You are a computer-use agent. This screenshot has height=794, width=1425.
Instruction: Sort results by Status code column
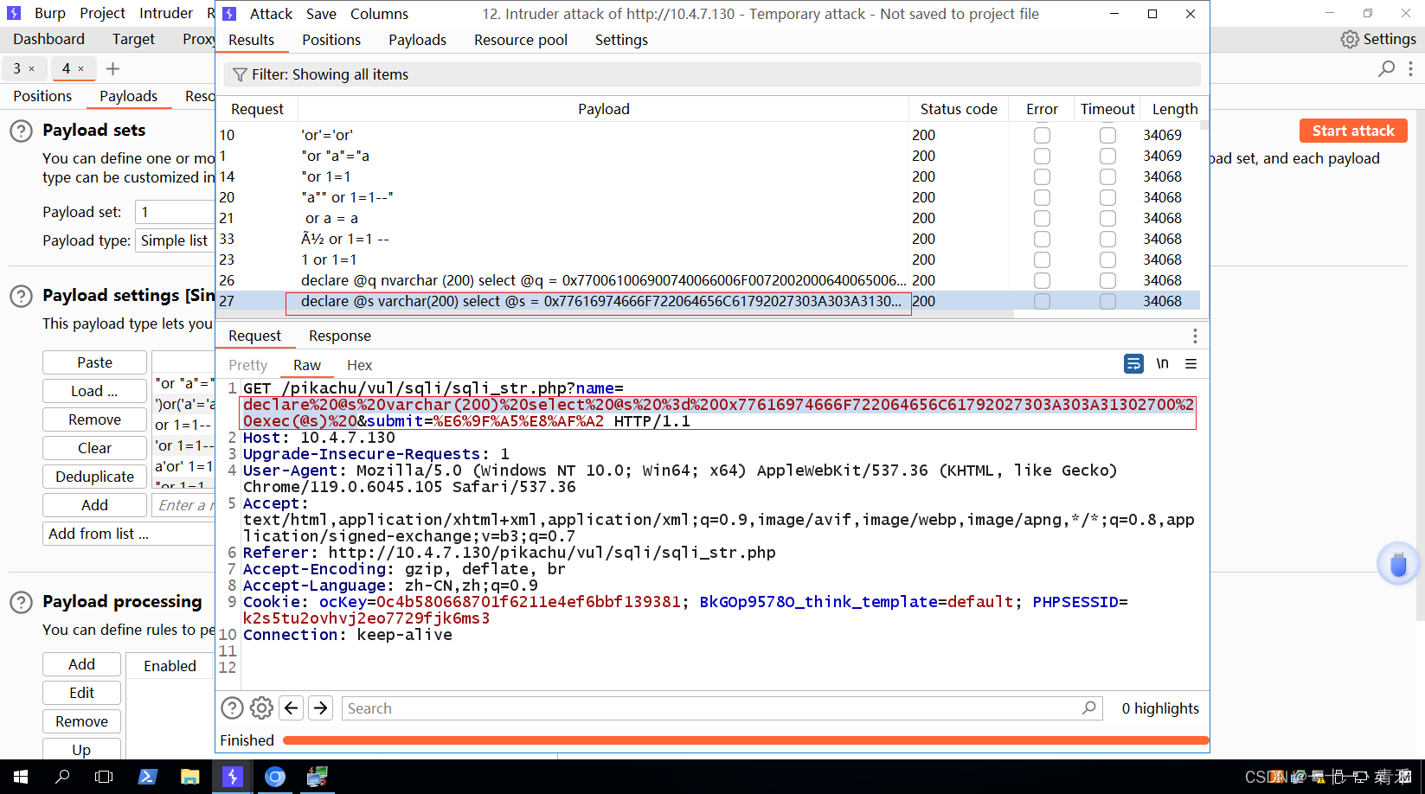click(959, 109)
